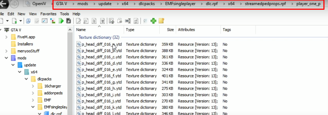Open dropdown arrow beside the import file icon
Screen dimensions: 328x115
(x=21, y=21)
